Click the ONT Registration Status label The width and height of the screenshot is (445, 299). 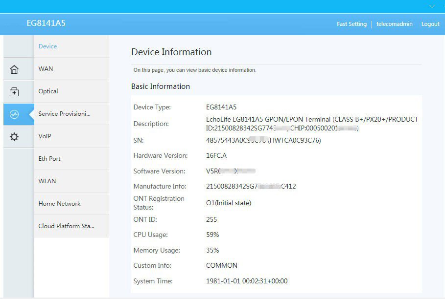159,203
